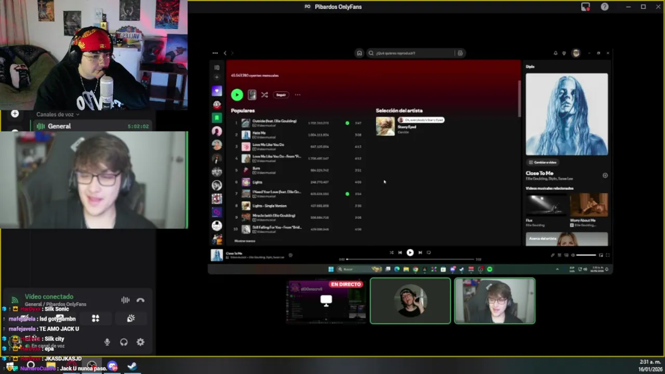Click the Spotify notifications bell icon
This screenshot has height=374, width=665.
[x=555, y=53]
